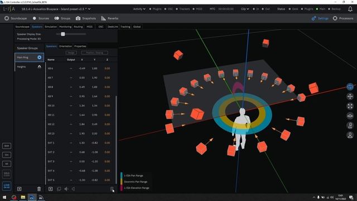Click the Position / Scaling button
Screen dimensions: 357x201
click(94, 52)
